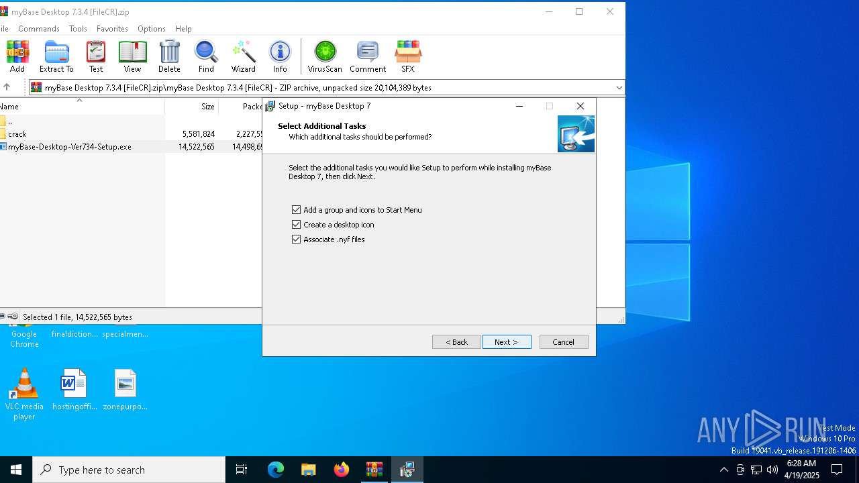Open File Explorer from the taskbar

[308, 470]
